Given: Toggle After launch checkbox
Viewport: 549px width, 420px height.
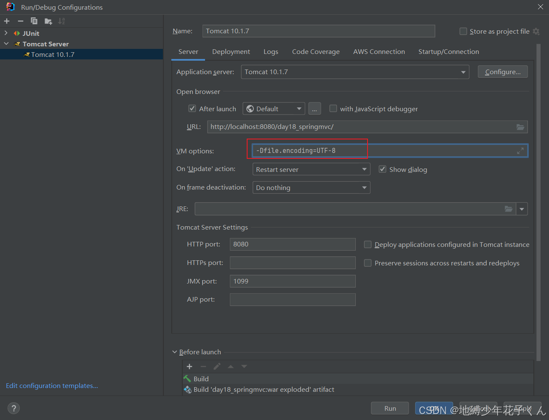Looking at the screenshot, I should (192, 109).
